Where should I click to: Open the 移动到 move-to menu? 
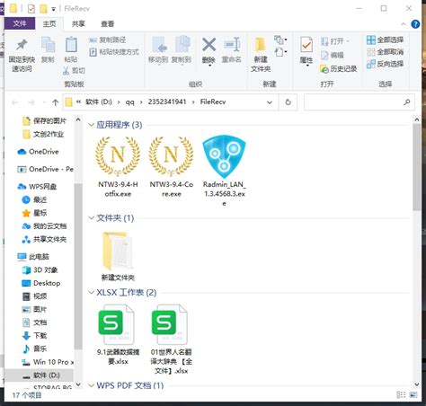coord(158,50)
